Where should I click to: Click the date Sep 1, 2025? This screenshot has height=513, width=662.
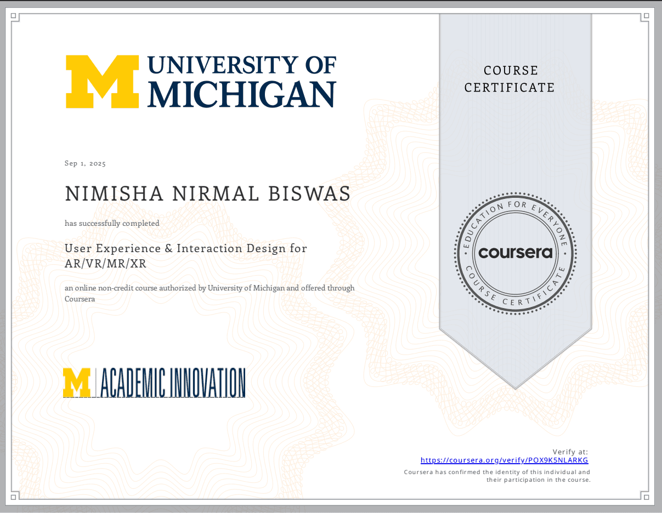(85, 163)
